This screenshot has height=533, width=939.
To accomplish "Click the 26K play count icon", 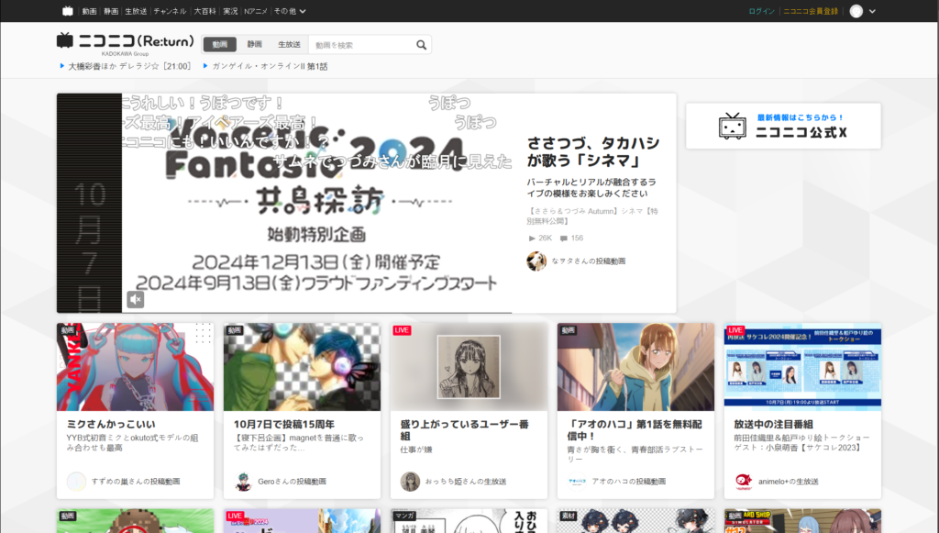I will (532, 239).
